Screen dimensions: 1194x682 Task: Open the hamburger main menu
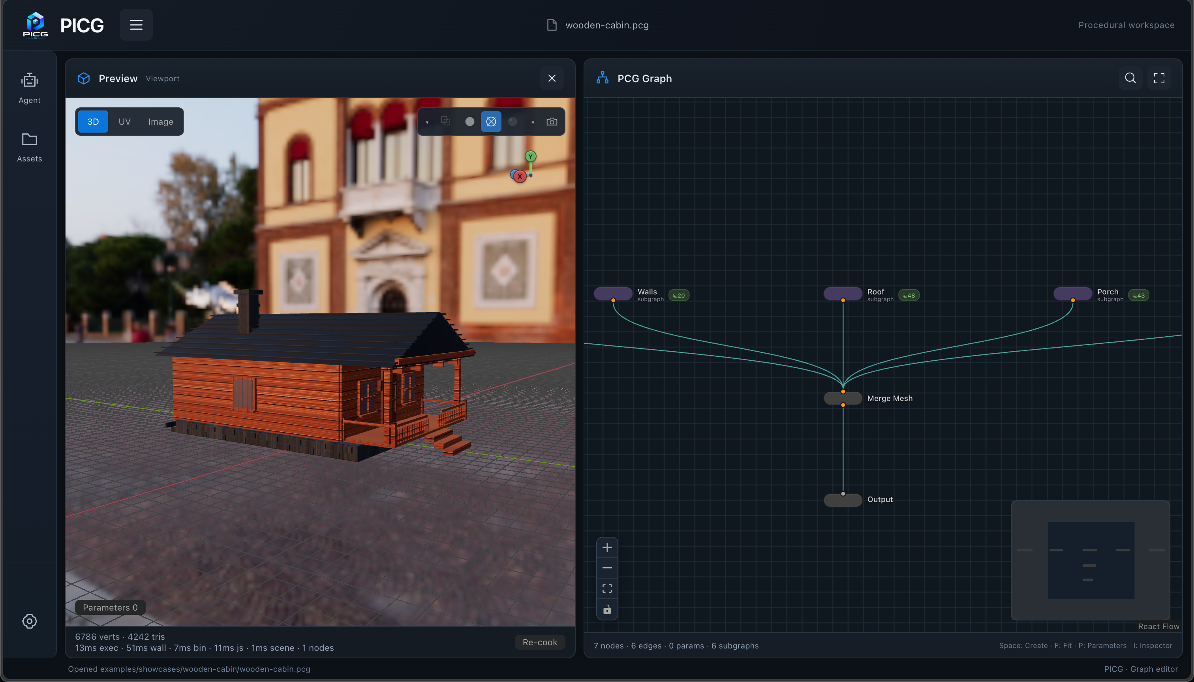[136, 25]
